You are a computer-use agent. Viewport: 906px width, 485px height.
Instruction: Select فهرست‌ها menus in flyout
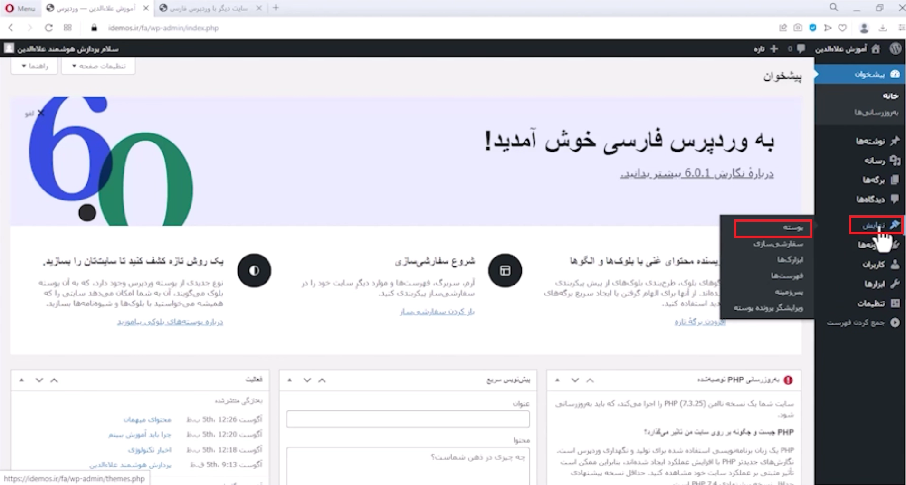click(x=787, y=276)
